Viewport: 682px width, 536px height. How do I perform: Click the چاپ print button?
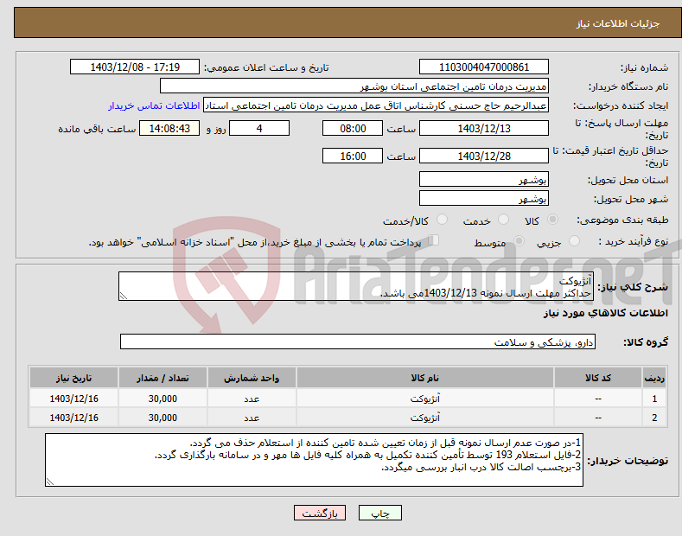(x=379, y=513)
